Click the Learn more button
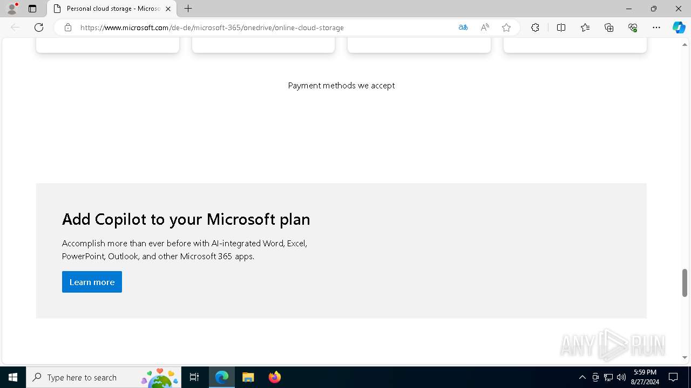This screenshot has height=388, width=691. [x=92, y=282]
